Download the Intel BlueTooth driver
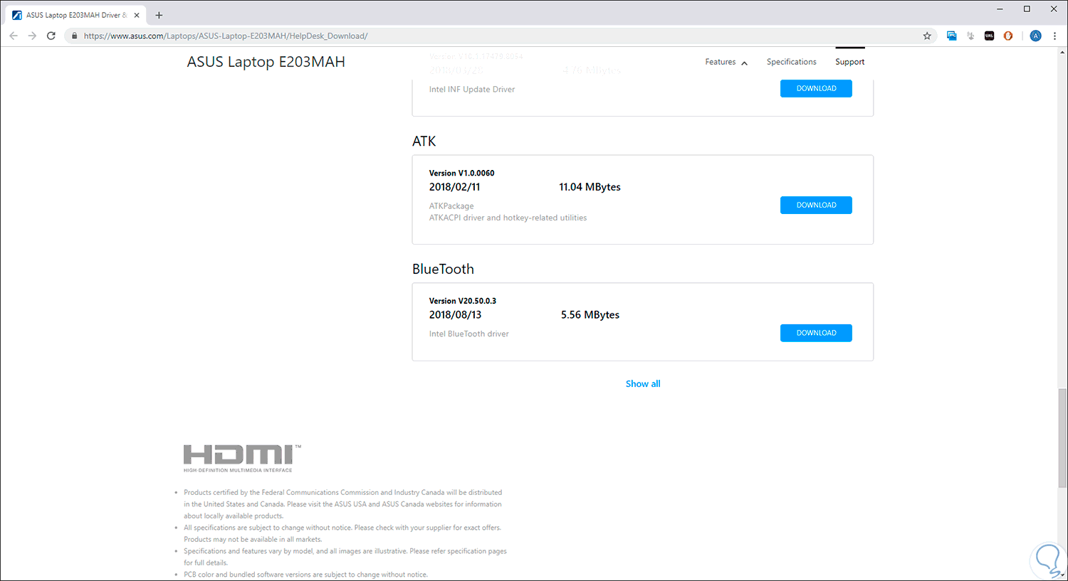 point(816,333)
